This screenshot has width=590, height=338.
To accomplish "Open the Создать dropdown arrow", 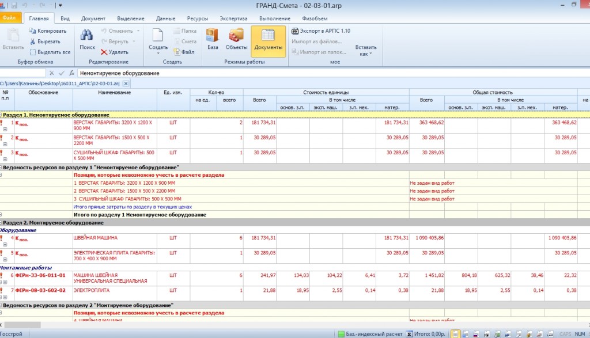I will (x=158, y=54).
